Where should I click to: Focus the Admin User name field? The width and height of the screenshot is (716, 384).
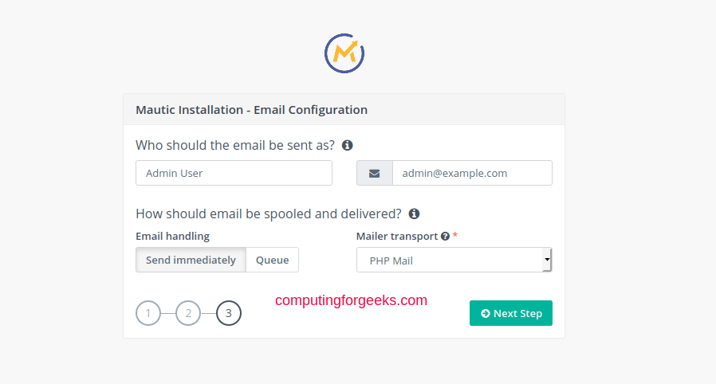[x=234, y=173]
